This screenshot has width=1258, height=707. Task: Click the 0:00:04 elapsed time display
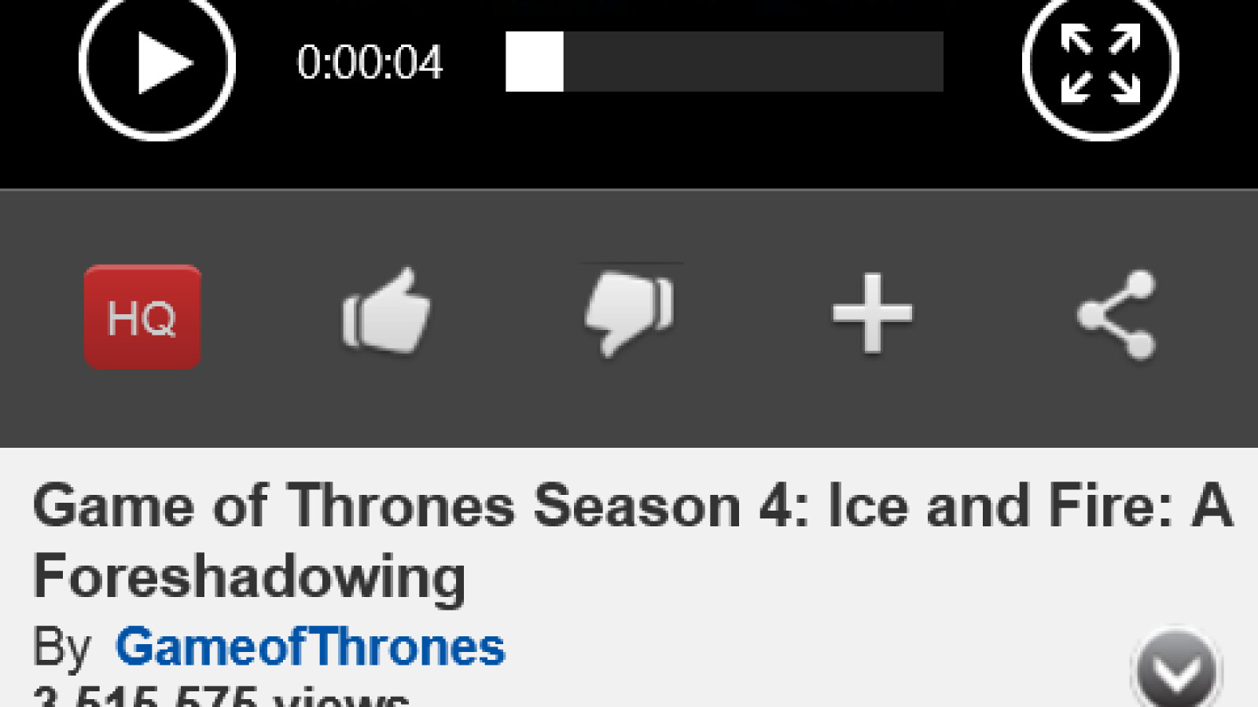[x=370, y=62]
